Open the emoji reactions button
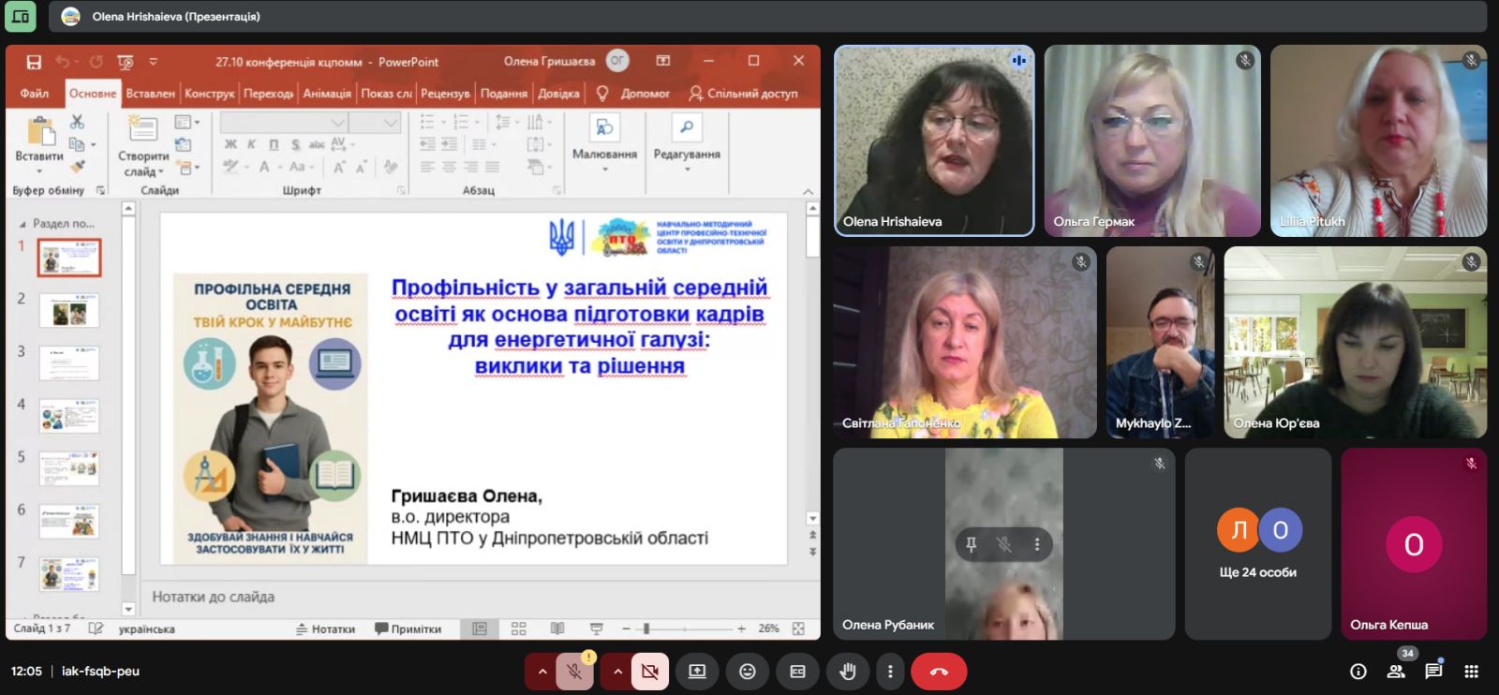 pyautogui.click(x=748, y=672)
